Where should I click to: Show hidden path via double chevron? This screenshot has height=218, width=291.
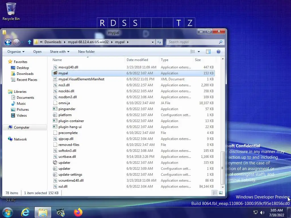(x=41, y=42)
